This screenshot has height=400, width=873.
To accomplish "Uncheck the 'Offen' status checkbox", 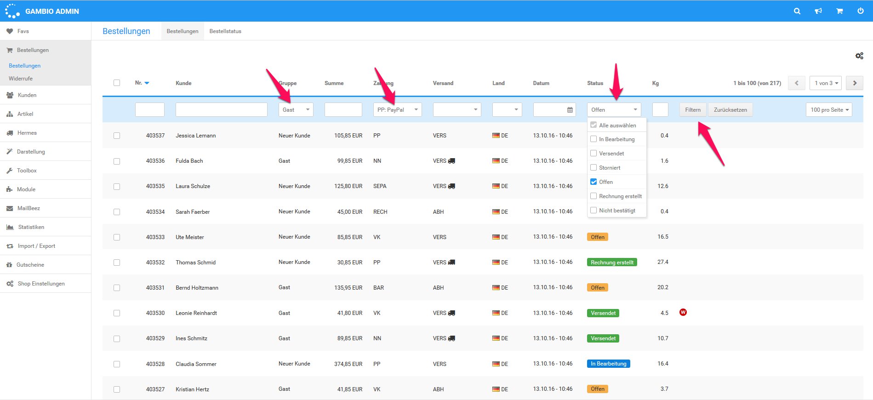I will [x=593, y=182].
